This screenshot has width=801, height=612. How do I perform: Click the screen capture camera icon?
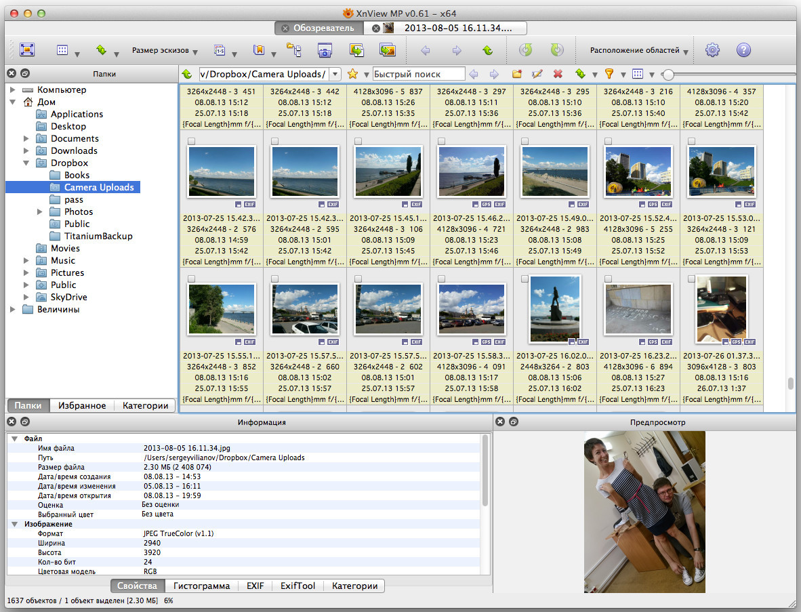[324, 50]
